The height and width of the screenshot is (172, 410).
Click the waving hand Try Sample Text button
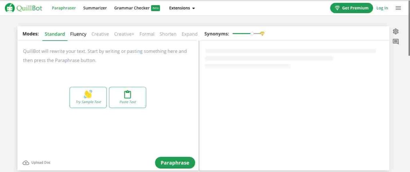(88, 97)
